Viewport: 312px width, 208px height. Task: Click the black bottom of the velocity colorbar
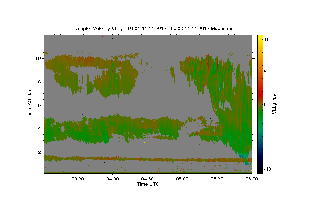point(260,170)
